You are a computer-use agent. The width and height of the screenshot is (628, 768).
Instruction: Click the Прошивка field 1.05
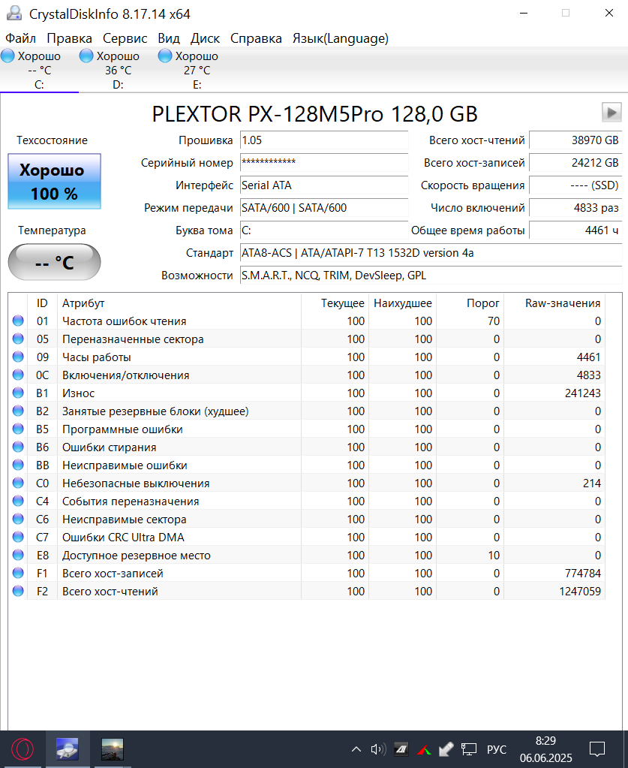324,140
